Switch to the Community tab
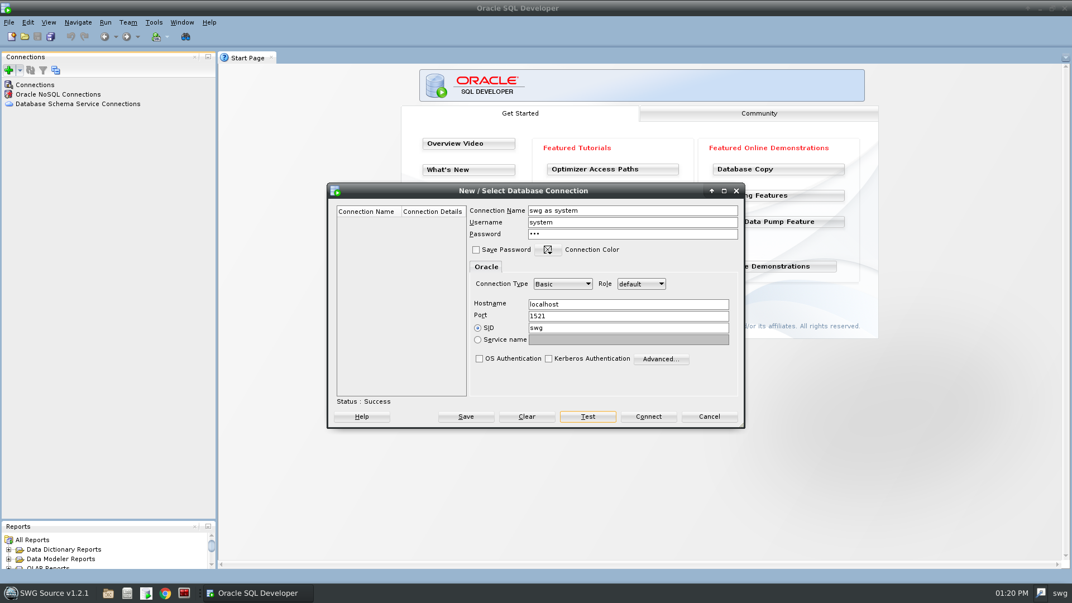 [x=759, y=113]
